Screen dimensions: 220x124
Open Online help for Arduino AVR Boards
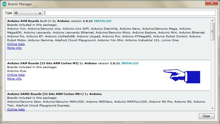[16, 44]
